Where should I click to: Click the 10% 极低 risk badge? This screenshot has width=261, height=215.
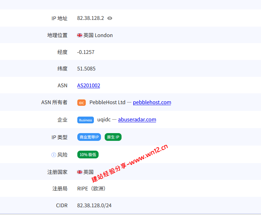(88, 155)
